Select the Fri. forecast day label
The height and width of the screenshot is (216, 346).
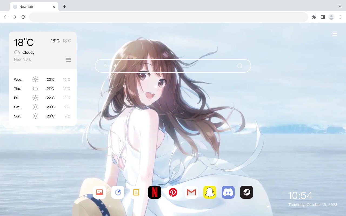[16, 98]
